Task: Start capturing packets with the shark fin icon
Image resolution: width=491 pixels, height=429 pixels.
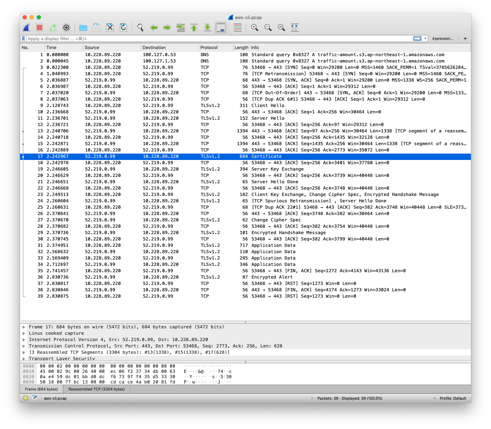Action: pos(26,28)
